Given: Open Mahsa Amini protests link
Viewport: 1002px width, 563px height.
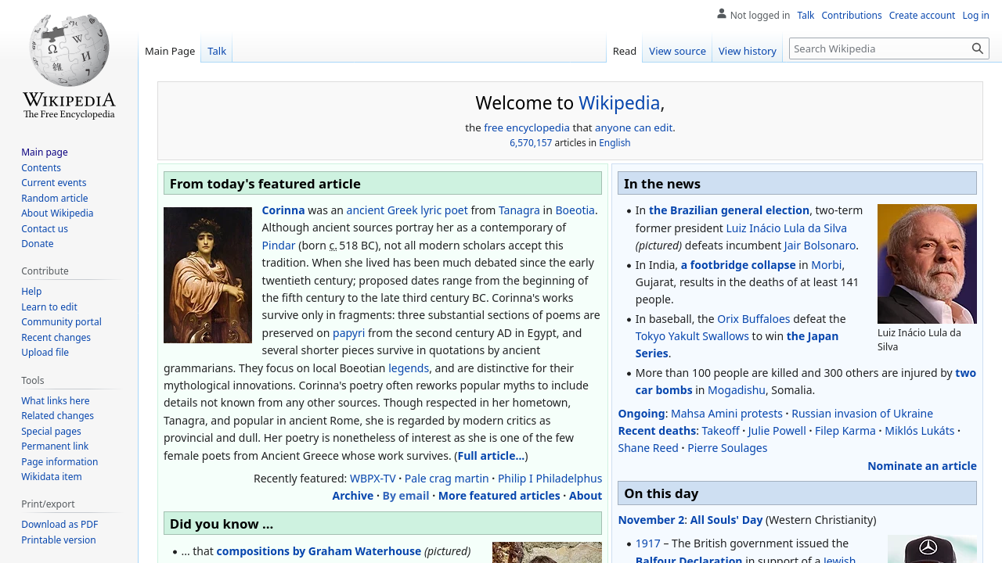Looking at the screenshot, I should [x=726, y=413].
